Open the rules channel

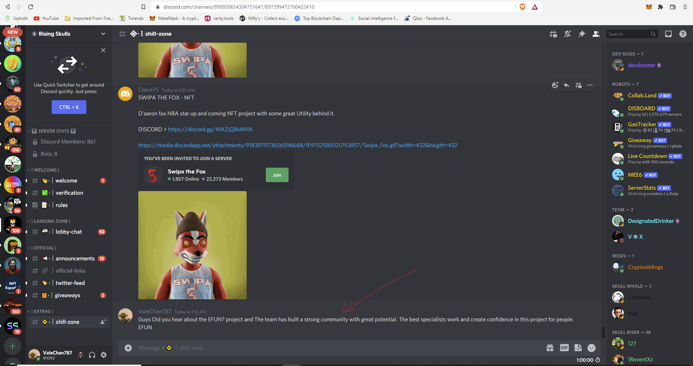(69, 205)
